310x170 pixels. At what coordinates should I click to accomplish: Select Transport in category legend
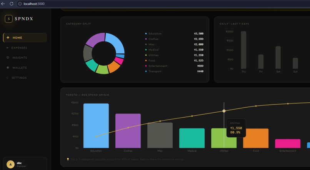(155, 72)
